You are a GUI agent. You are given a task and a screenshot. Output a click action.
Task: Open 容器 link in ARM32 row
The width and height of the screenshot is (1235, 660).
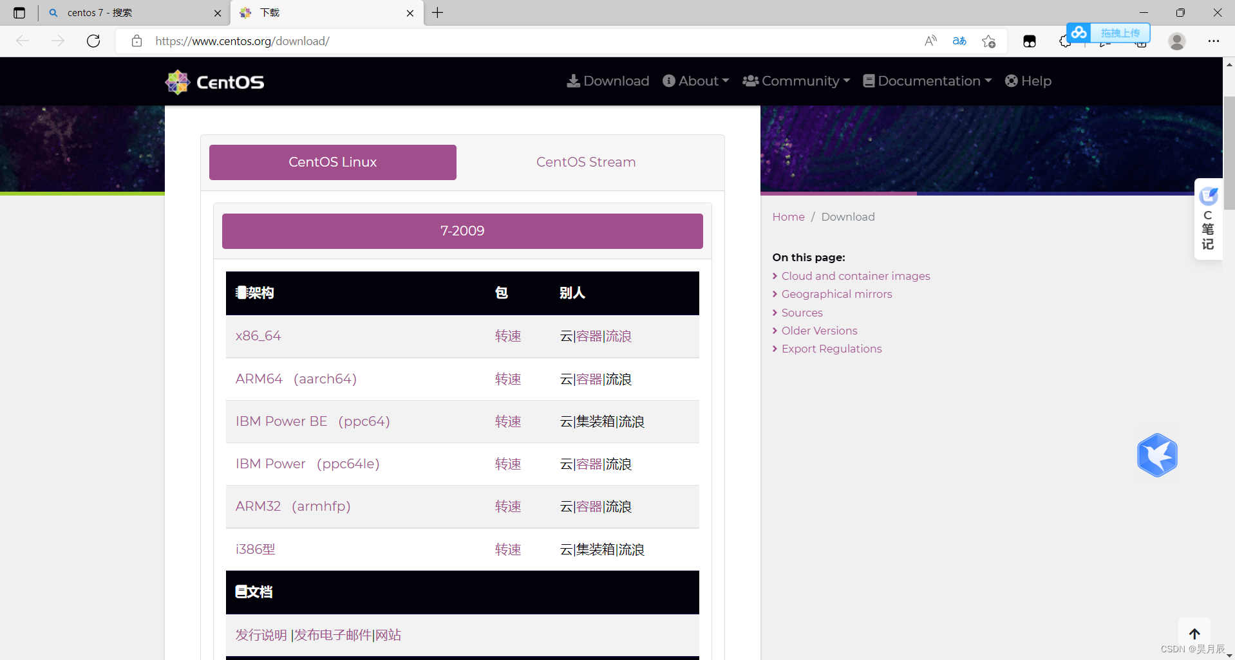(x=589, y=507)
